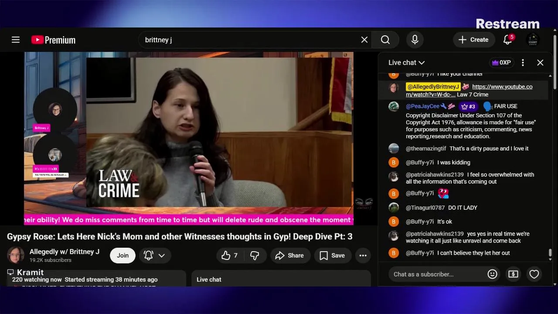
Task: Open account avatar menu
Action: pyautogui.click(x=533, y=40)
